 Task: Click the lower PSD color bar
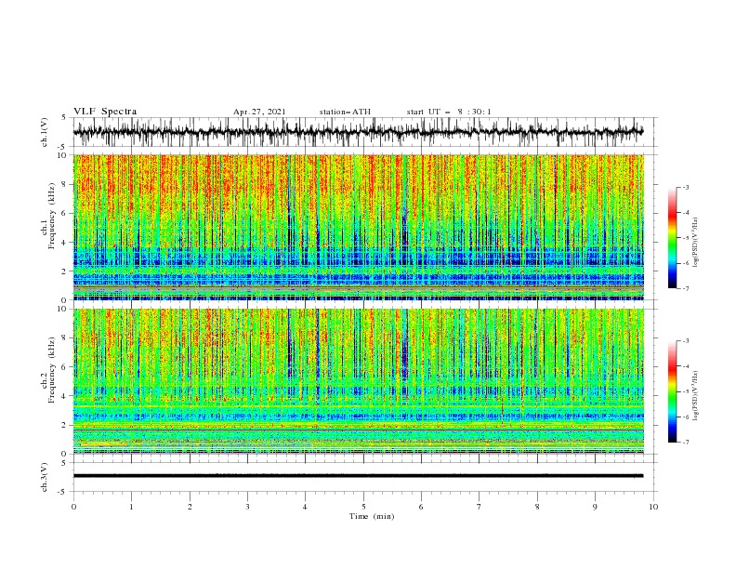pos(672,391)
